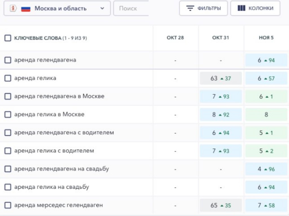
Task: Open the КОЛОНКИ column settings
Action: pos(255,8)
